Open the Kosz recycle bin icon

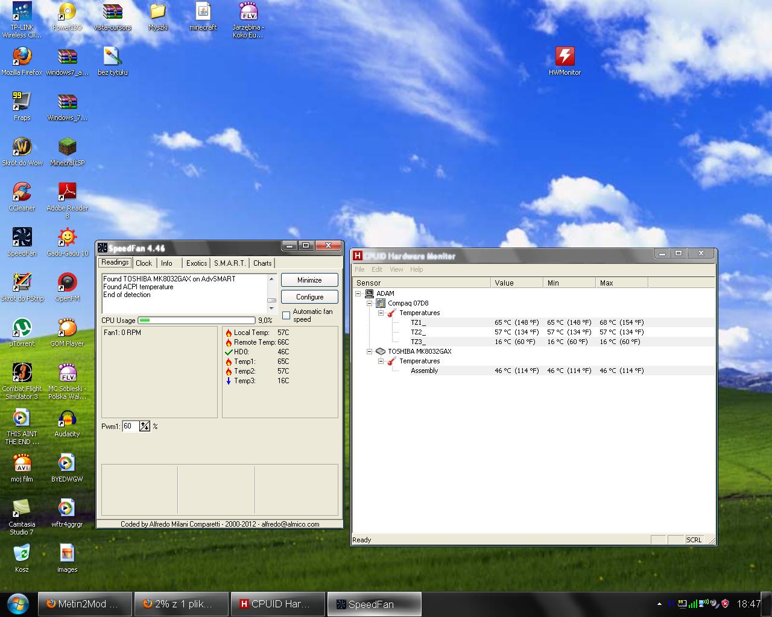pyautogui.click(x=22, y=559)
